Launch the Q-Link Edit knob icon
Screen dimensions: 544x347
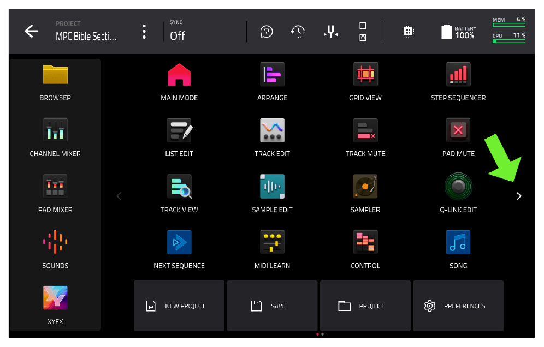[458, 187]
